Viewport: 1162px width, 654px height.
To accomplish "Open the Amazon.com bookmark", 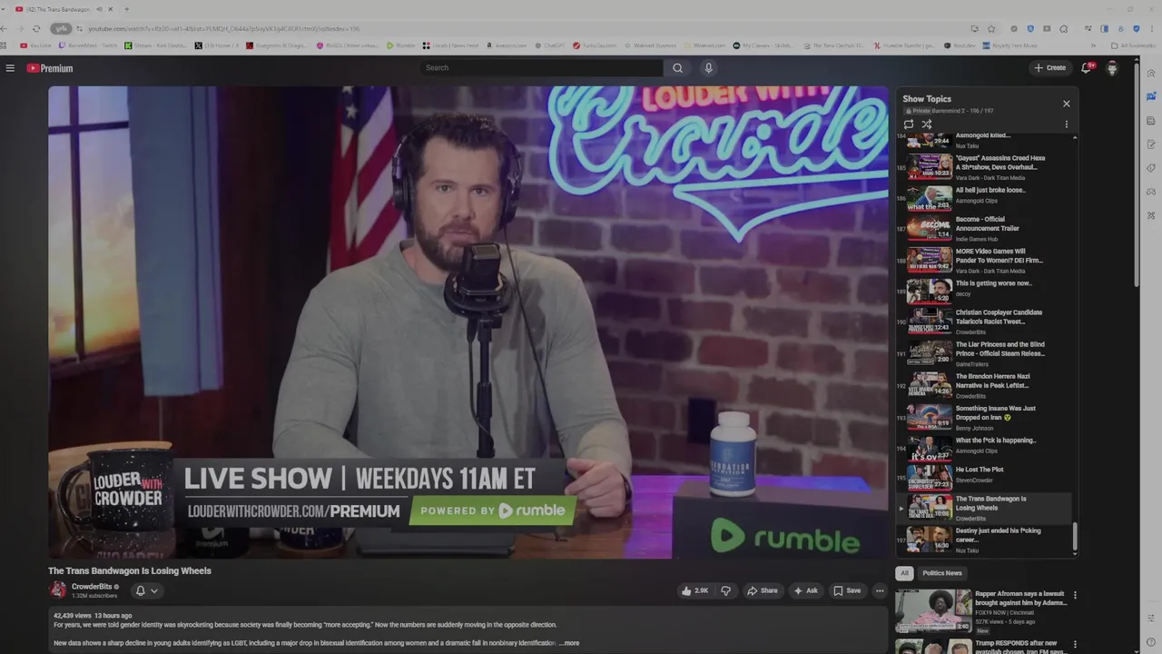I will [506, 45].
